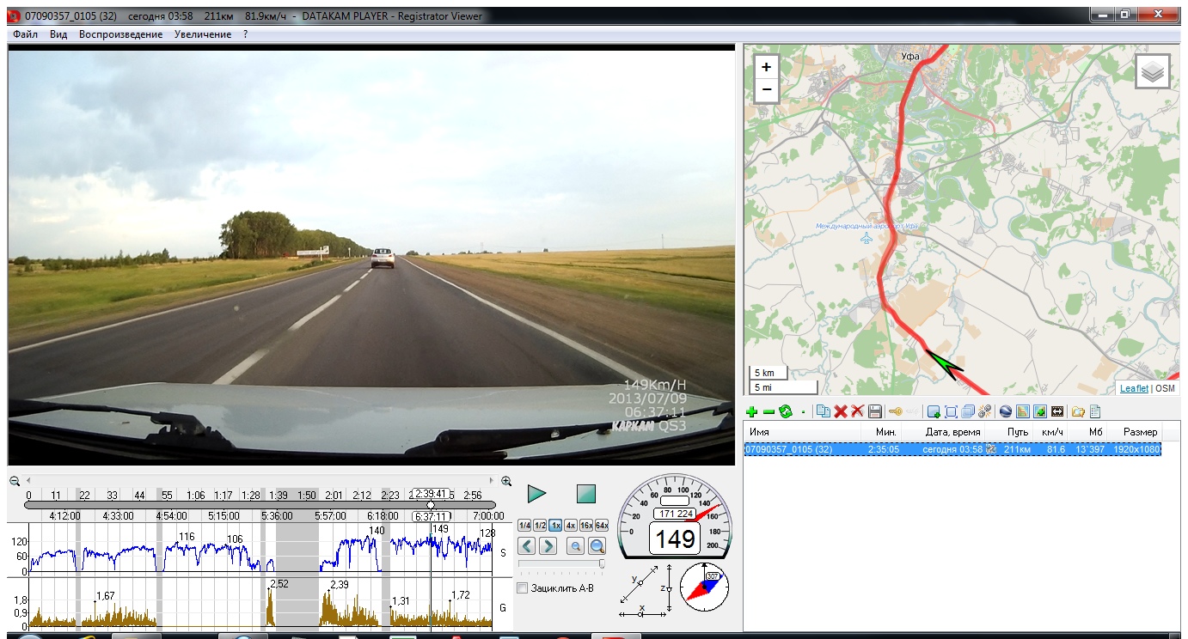
Task: Click the first red X delete icon
Action: point(841,412)
